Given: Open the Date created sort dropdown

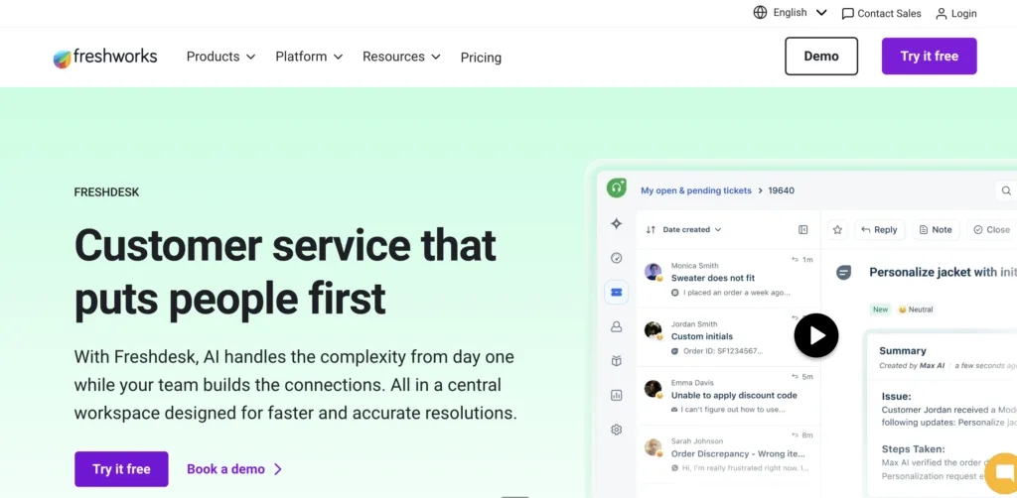Looking at the screenshot, I should (x=691, y=229).
